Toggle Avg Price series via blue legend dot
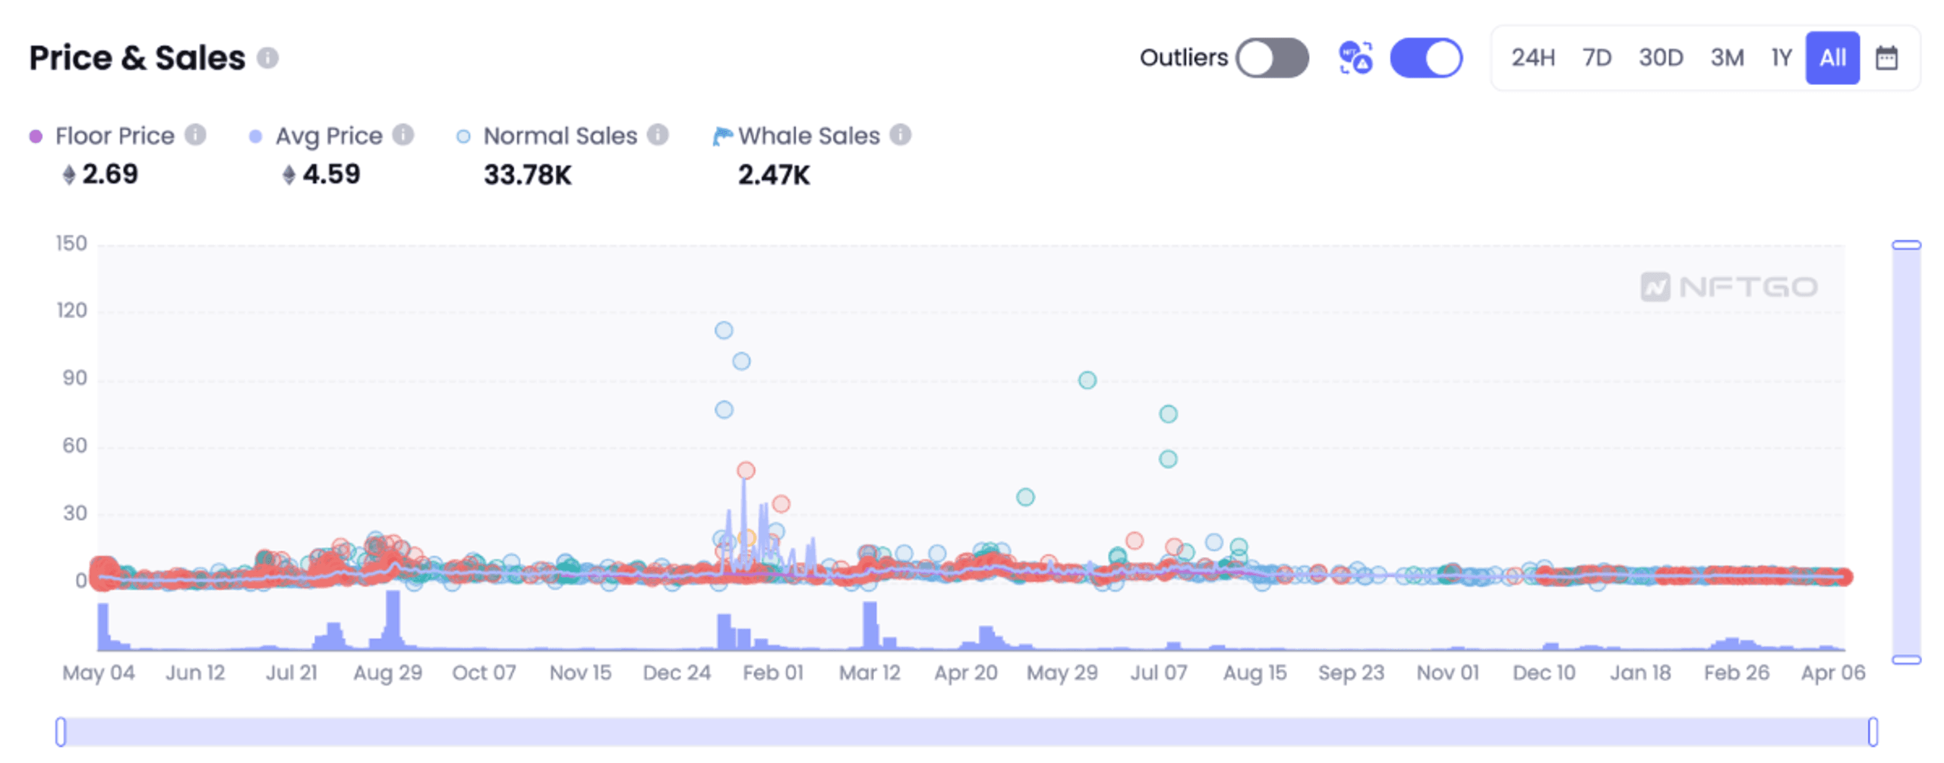 click(256, 137)
